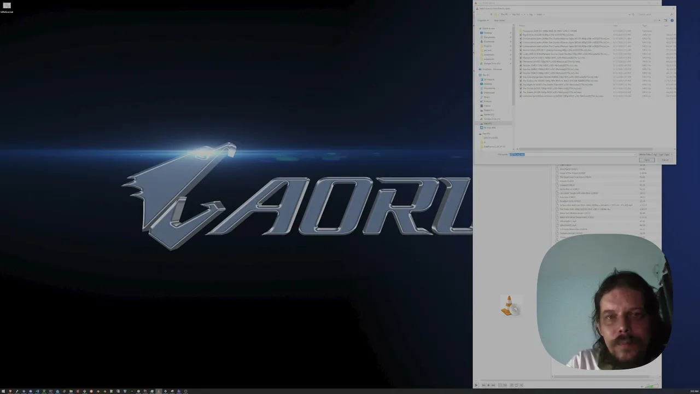Screen dimensions: 700x394
Task: Open OneDrive - Personal in navigation pane
Action: click(x=491, y=69)
